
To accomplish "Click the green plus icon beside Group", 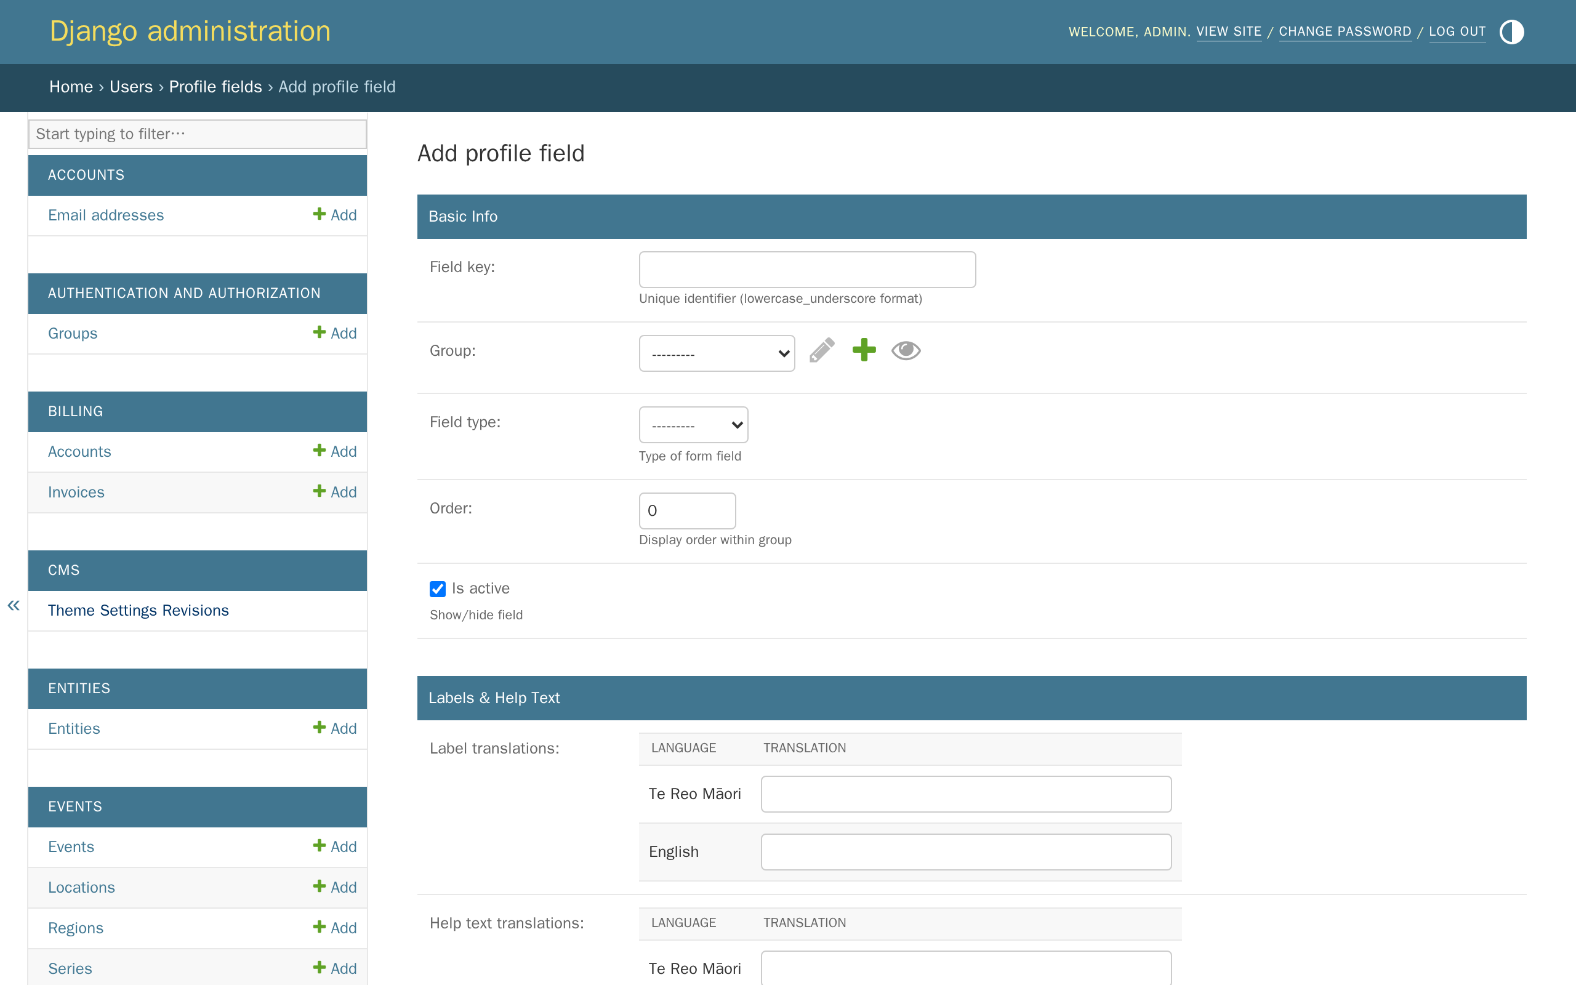I will [864, 350].
